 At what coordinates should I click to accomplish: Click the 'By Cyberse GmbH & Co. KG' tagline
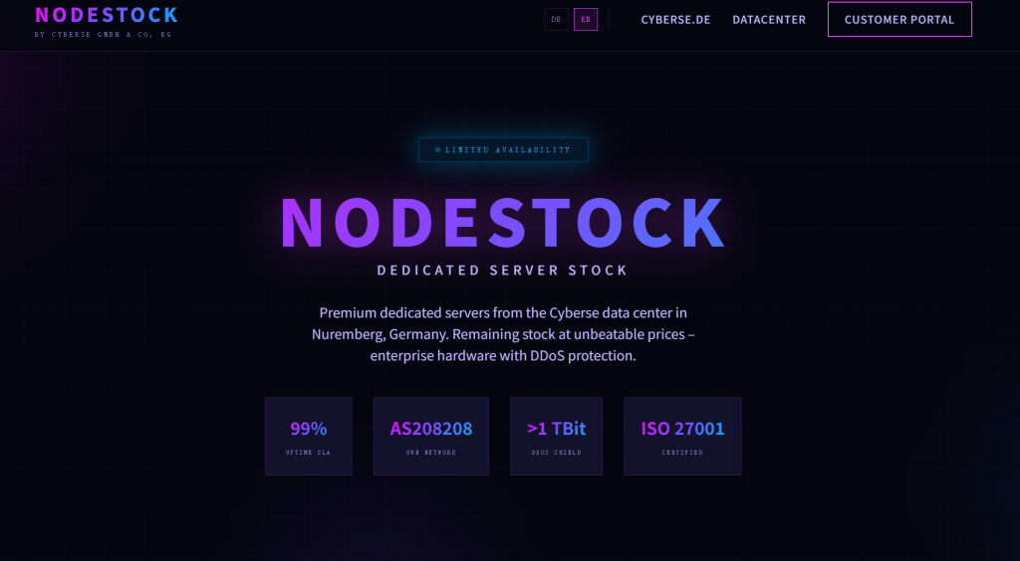tap(103, 35)
